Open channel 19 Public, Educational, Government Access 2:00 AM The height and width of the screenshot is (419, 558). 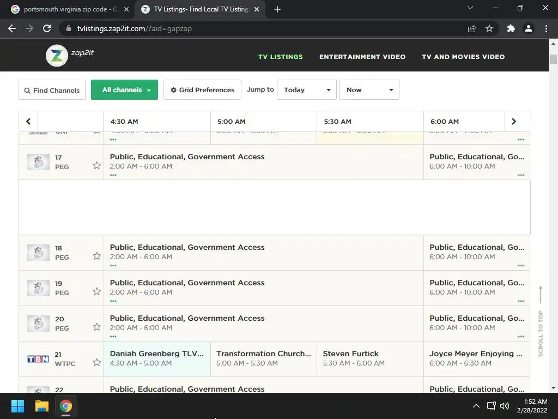click(x=264, y=288)
